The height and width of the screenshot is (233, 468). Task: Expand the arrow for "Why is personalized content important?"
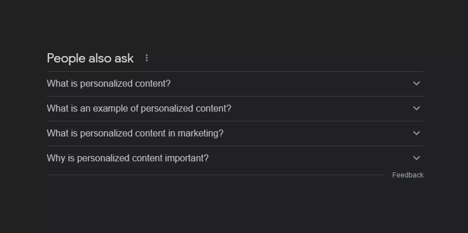point(416,158)
